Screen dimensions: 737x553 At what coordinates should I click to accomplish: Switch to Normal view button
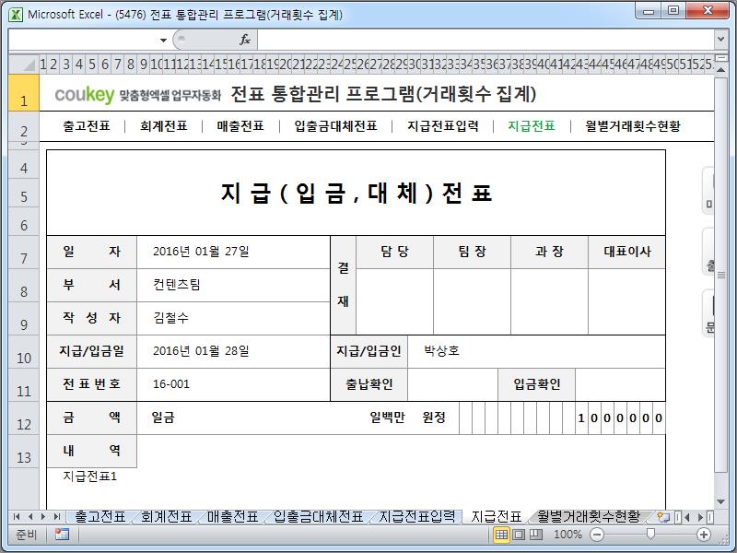[501, 535]
